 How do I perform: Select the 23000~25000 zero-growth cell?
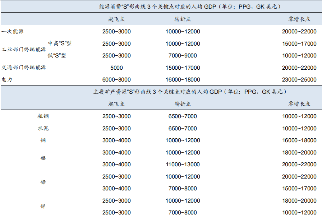[299, 79]
